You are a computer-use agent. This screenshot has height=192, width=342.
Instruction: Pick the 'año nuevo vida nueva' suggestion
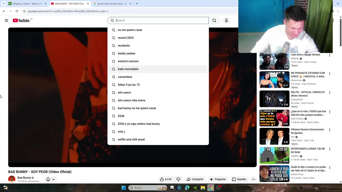click(158, 100)
